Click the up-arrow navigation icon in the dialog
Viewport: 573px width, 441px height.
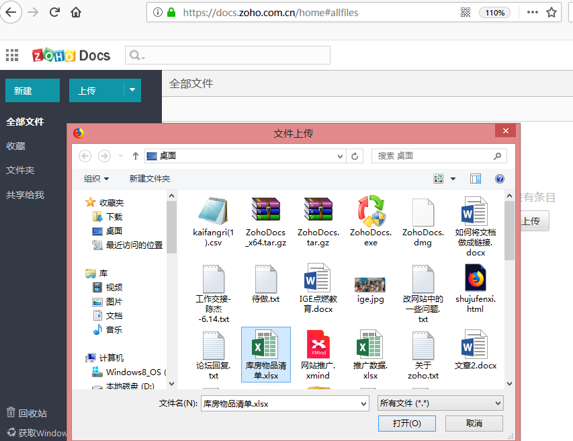[135, 155]
